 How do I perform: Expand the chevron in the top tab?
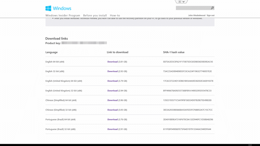point(184,2)
